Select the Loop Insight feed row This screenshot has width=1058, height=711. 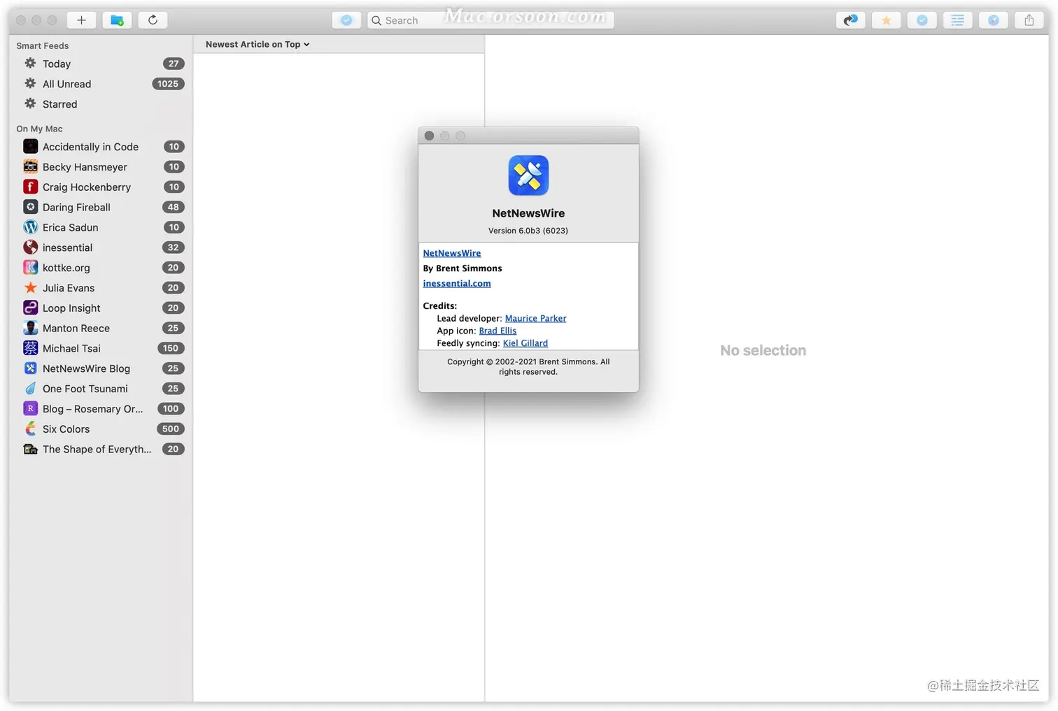(101, 308)
